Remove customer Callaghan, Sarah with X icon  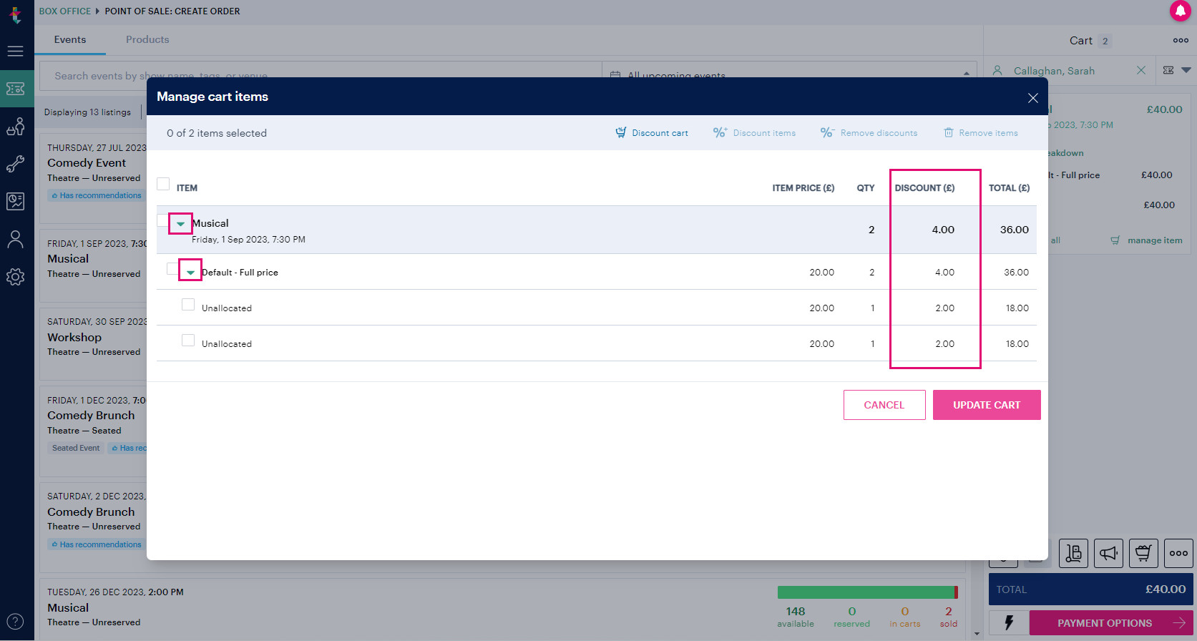[x=1141, y=70]
